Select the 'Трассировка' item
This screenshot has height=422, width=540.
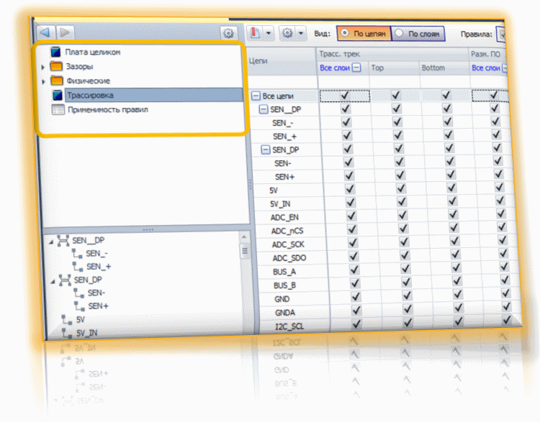coord(153,95)
